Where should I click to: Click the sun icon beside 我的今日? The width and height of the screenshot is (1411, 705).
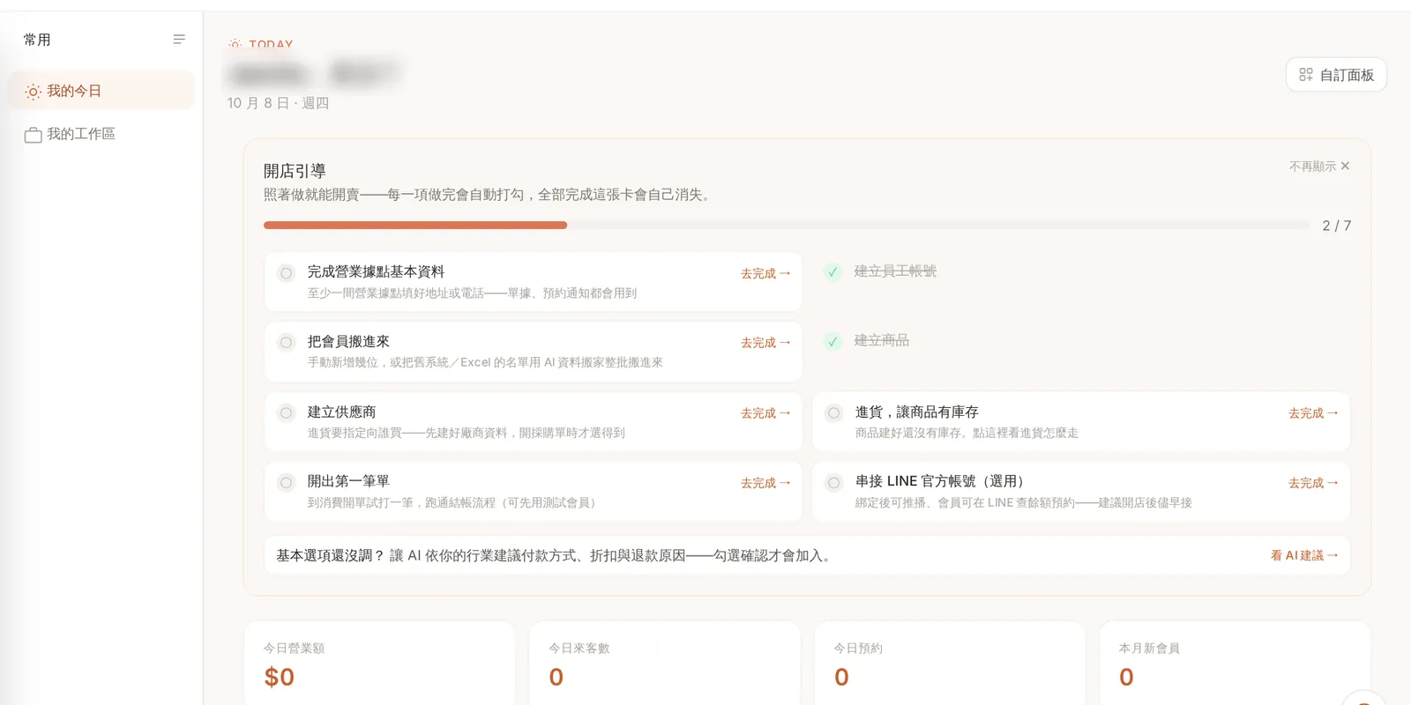33,92
